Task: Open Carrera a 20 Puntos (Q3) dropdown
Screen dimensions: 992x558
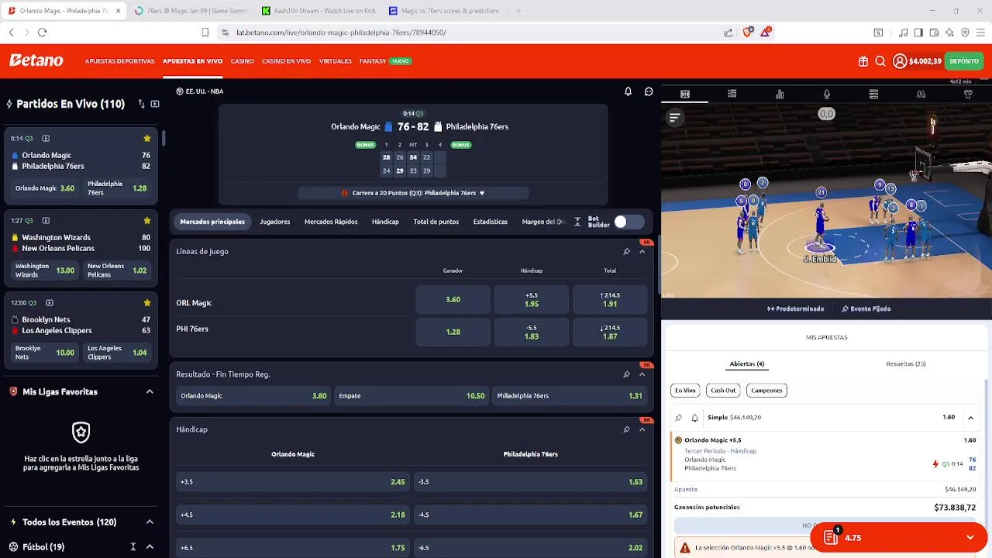Action: (413, 193)
